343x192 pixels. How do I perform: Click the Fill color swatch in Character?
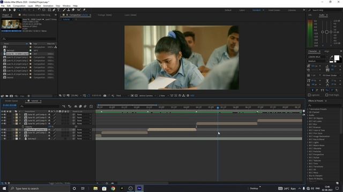point(337,58)
